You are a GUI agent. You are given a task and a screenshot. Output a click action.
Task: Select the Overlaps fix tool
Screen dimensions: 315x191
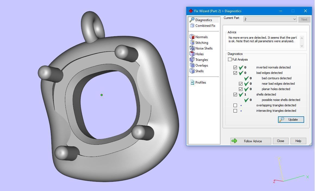199,65
